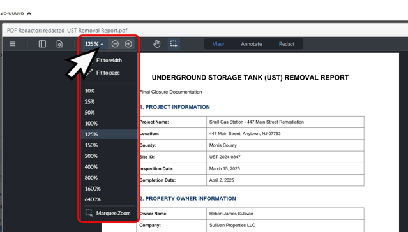The height and width of the screenshot is (232, 408).
Task: Open the page view mode icon
Action: [59, 44]
